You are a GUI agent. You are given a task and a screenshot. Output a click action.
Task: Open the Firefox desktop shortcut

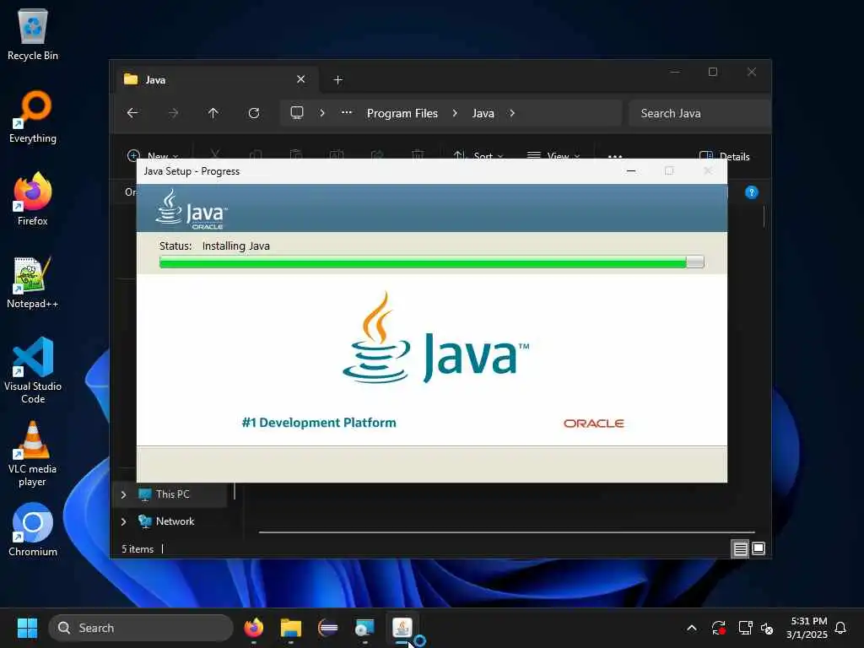tap(33, 199)
